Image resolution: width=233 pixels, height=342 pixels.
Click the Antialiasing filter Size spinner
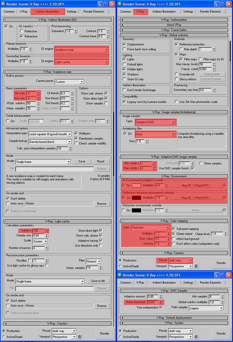[x=147, y=141]
